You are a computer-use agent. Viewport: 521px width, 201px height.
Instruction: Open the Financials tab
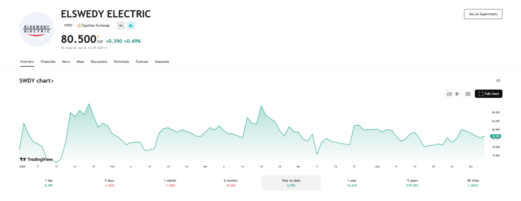coord(48,62)
